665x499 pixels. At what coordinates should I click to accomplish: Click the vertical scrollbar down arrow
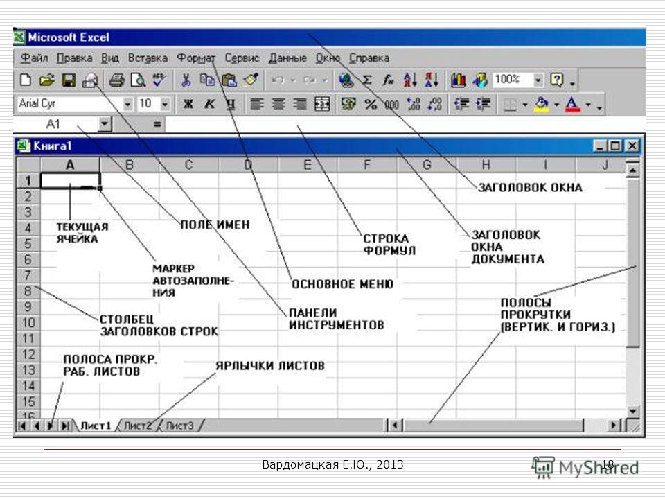pyautogui.click(x=632, y=411)
